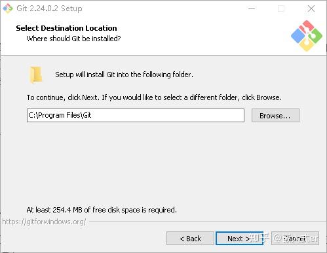Minimize the Git Setup window
This screenshot has width=327, height=253.
point(252,8)
